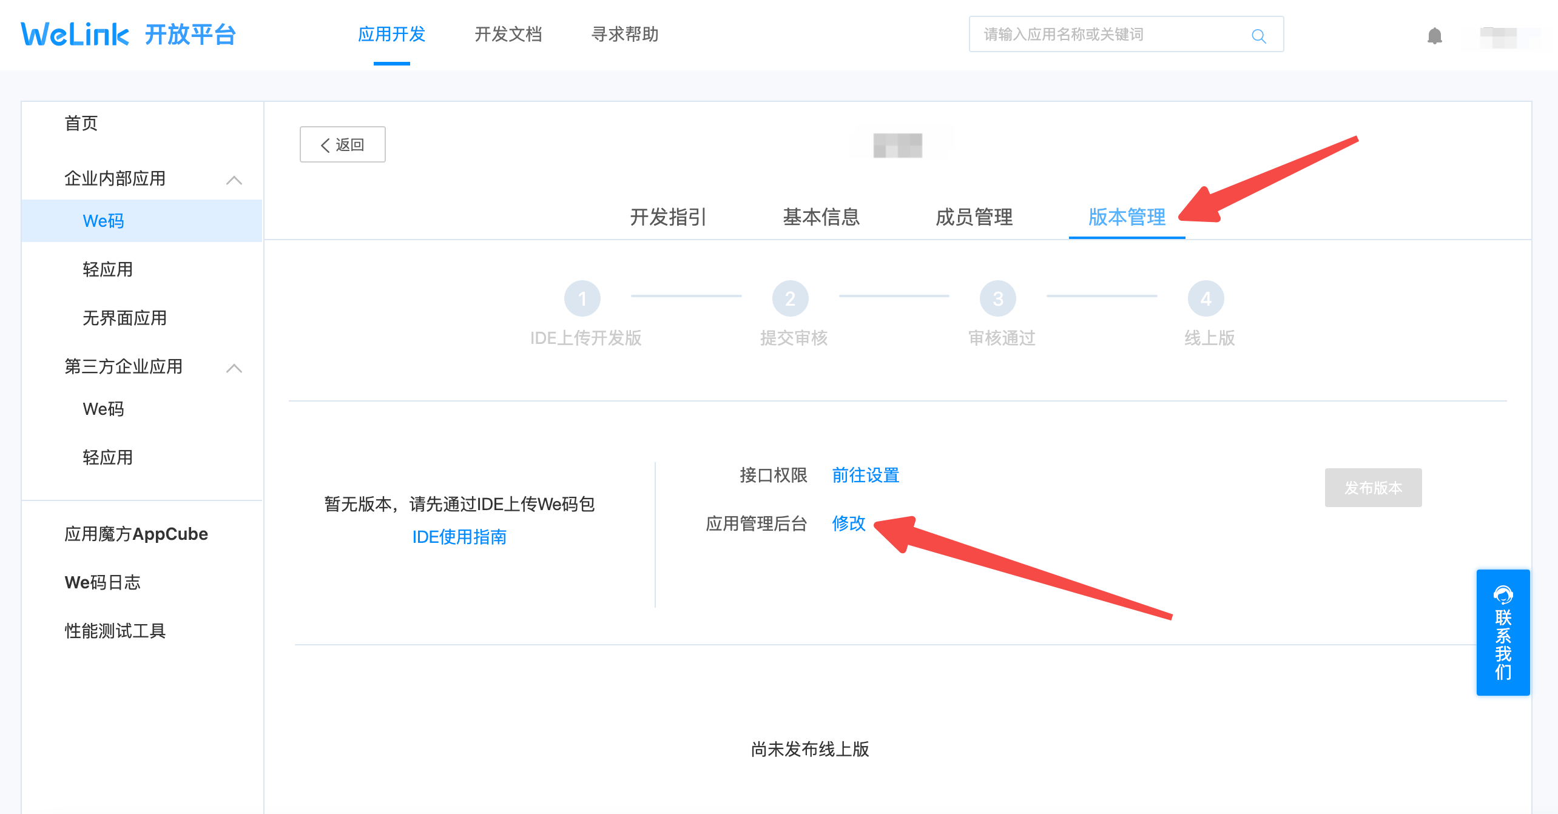Click the search magnifier icon
The height and width of the screenshot is (814, 1558).
point(1259,36)
